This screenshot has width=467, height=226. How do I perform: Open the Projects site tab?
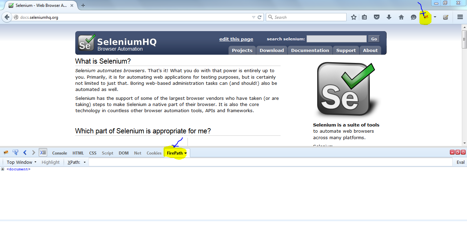coord(242,50)
